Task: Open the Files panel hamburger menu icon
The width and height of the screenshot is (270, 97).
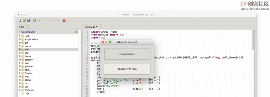Action: click(76, 32)
